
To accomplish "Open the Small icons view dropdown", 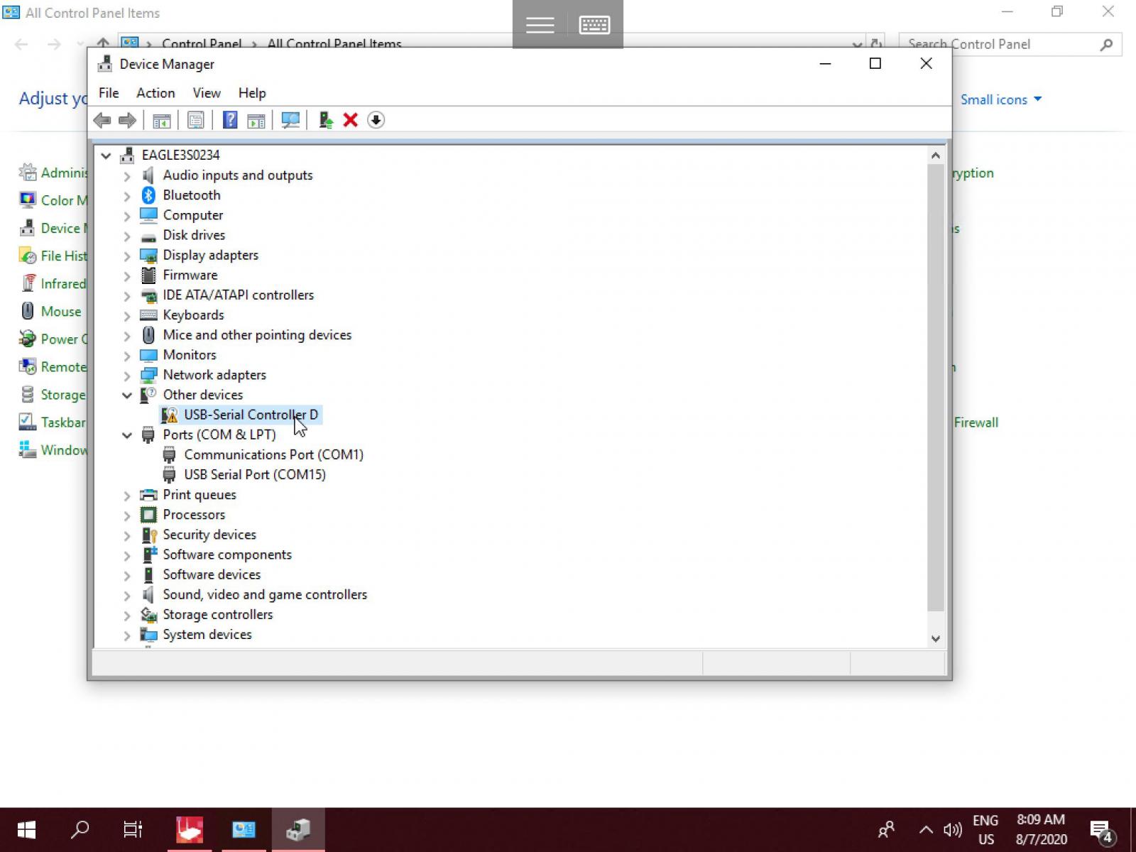I will (x=1001, y=99).
